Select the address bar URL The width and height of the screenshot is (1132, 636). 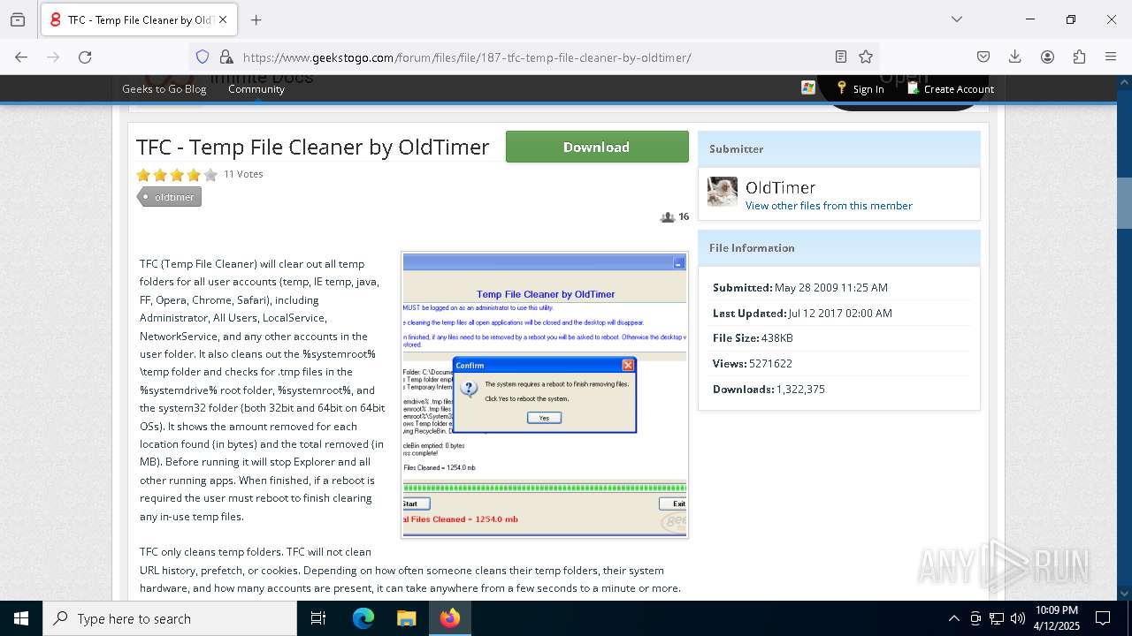(467, 57)
